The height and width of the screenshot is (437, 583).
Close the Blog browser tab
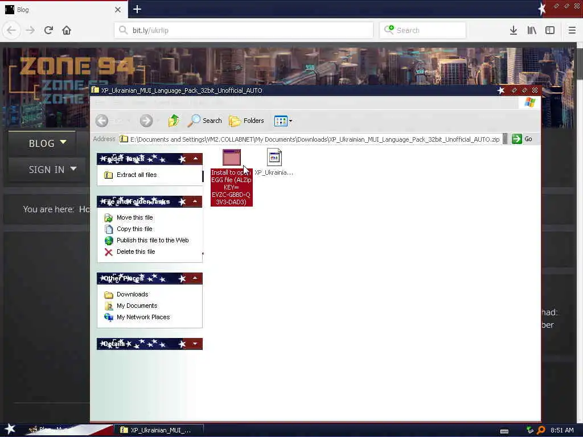pyautogui.click(x=118, y=10)
